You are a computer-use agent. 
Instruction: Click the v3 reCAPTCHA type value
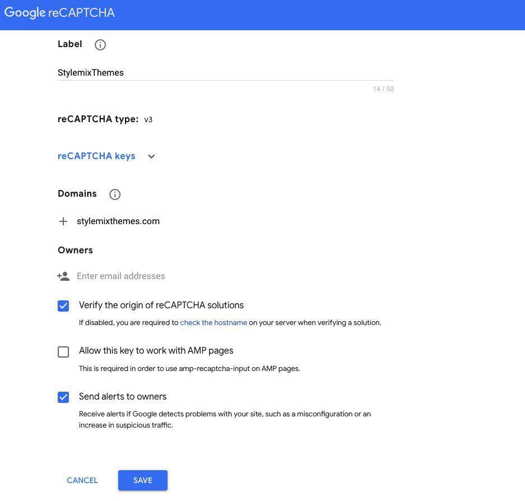coord(148,119)
